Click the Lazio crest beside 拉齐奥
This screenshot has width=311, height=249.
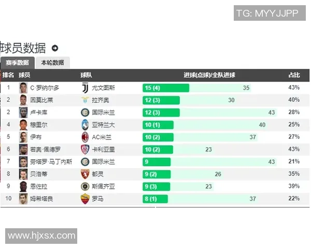tap(85, 100)
